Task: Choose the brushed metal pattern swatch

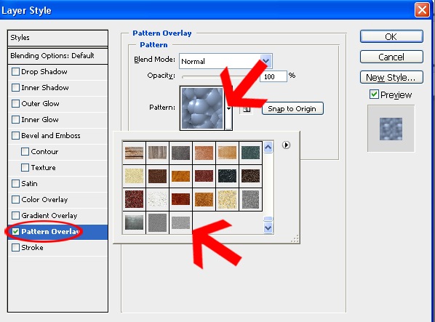Action: point(134,223)
